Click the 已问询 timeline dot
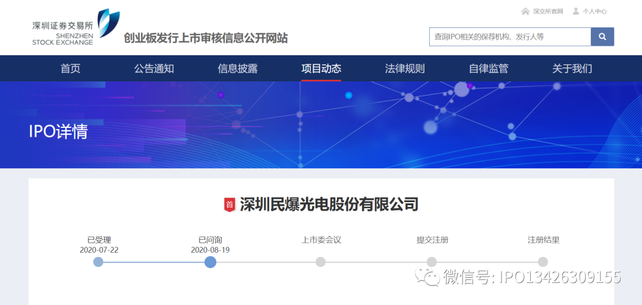This screenshot has width=642, height=305. [x=210, y=262]
